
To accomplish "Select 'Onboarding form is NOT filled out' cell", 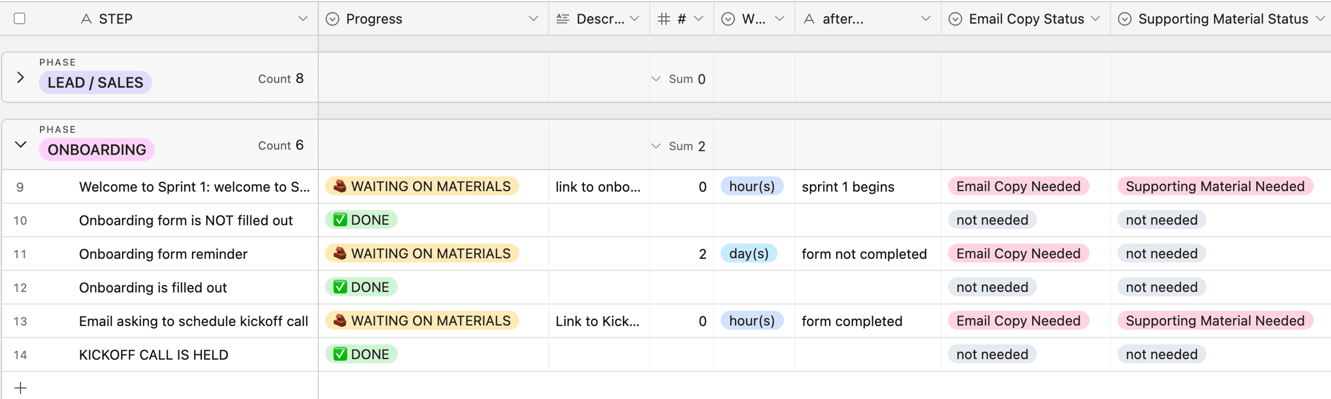I will coord(186,221).
